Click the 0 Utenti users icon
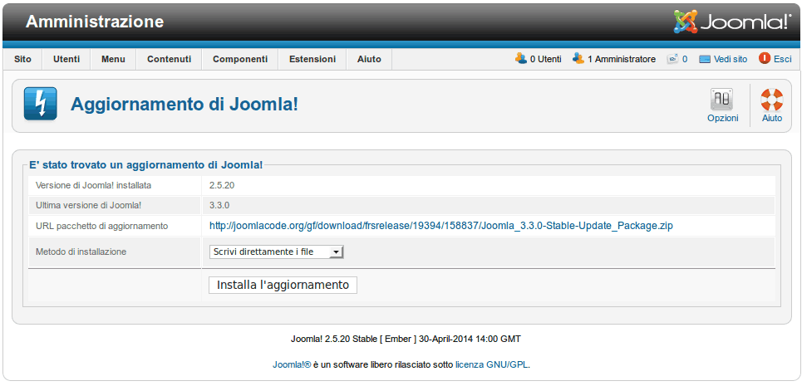The image size is (802, 386). [521, 59]
